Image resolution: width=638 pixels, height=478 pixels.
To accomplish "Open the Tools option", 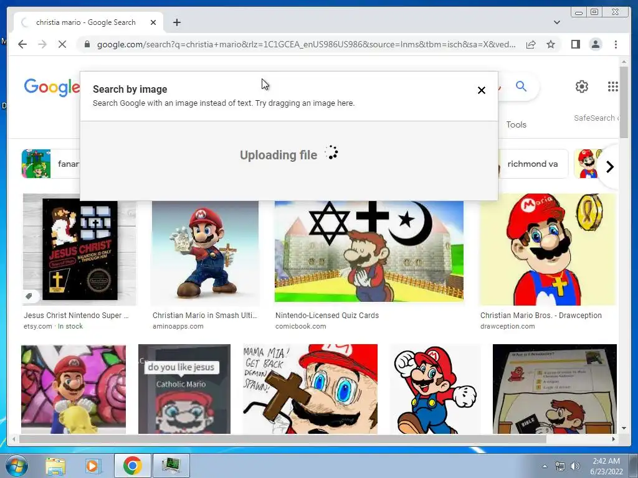I will [x=516, y=124].
